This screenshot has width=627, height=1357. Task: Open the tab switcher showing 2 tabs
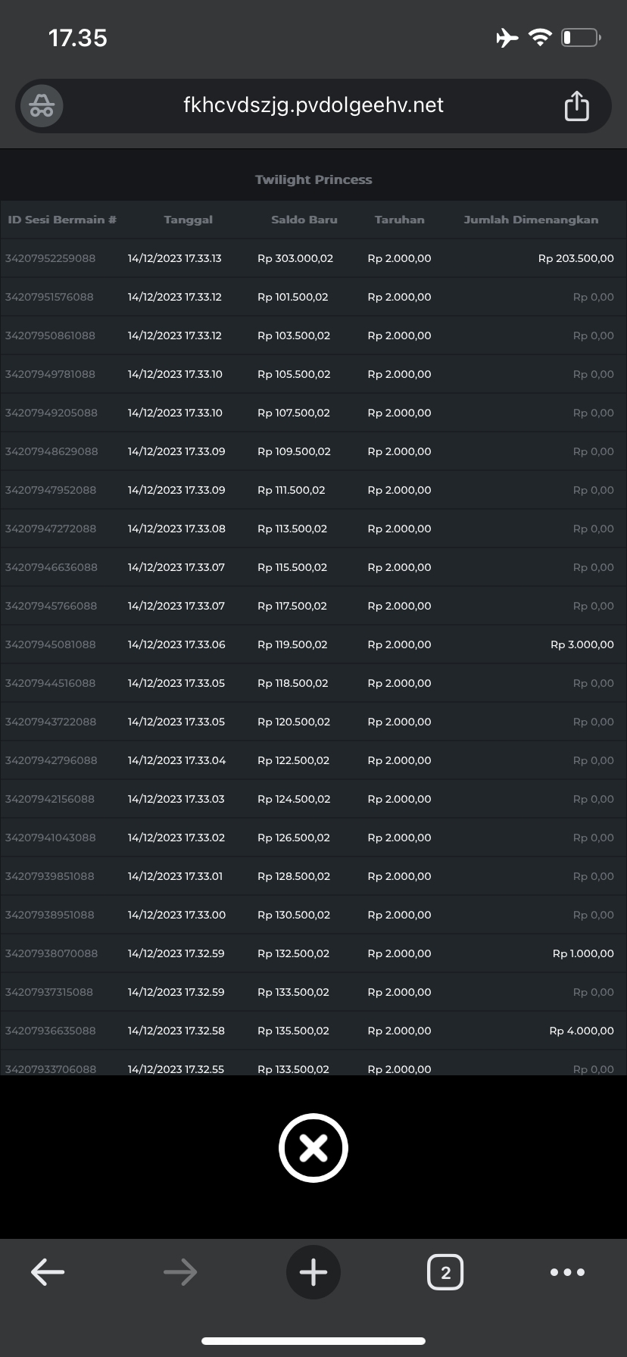[x=445, y=1272]
